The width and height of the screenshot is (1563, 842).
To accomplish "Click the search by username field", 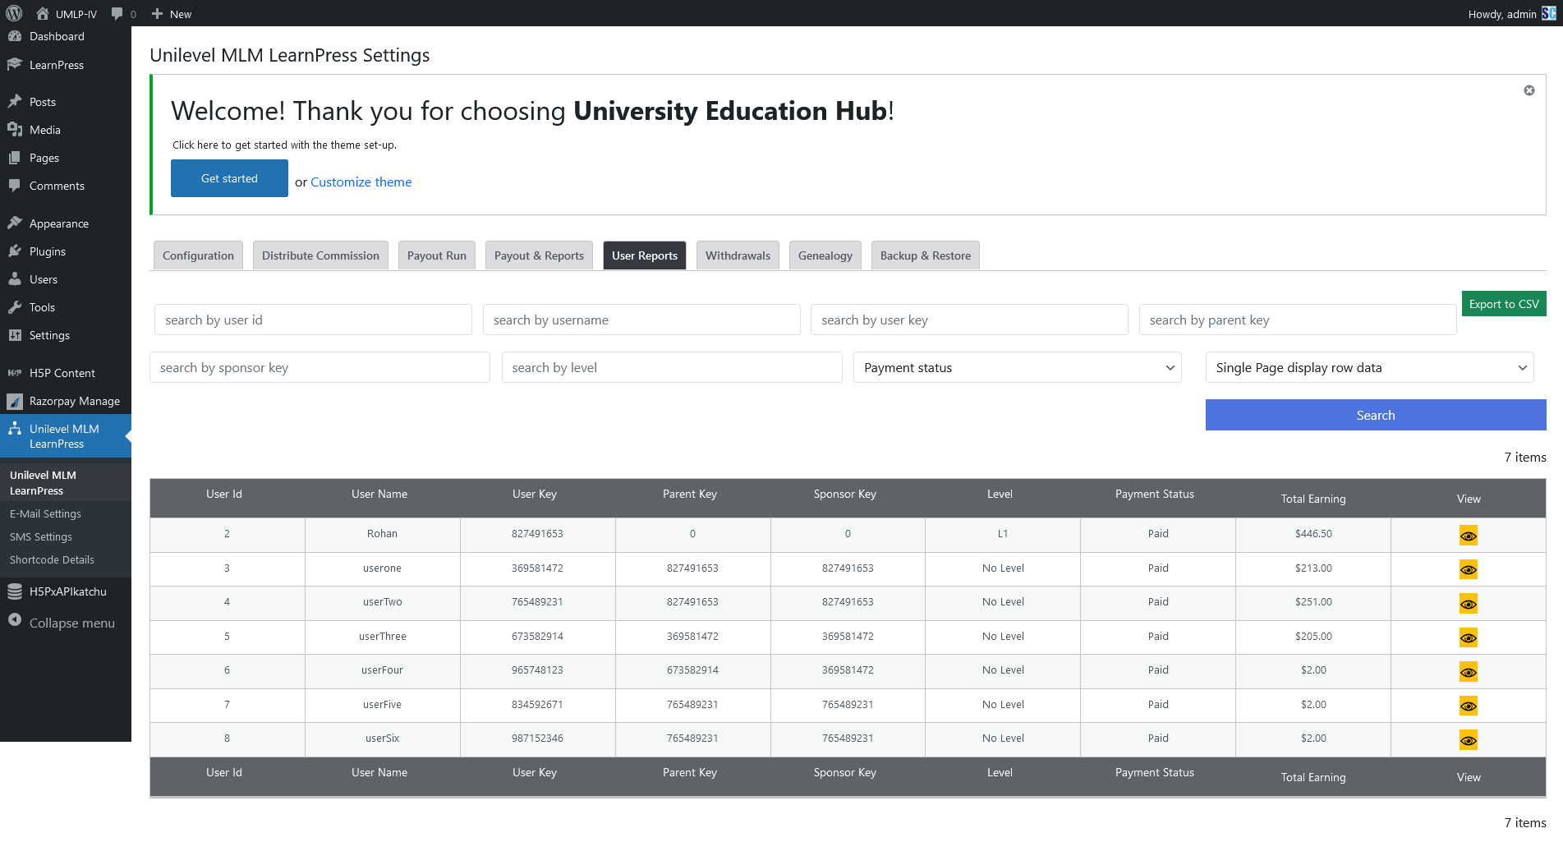I will [641, 320].
